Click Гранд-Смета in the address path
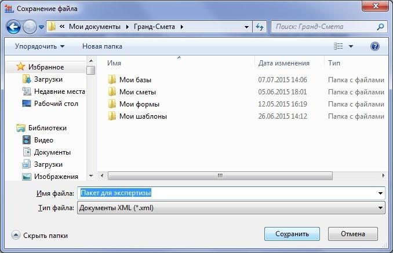This screenshot has width=393, height=253. (154, 27)
